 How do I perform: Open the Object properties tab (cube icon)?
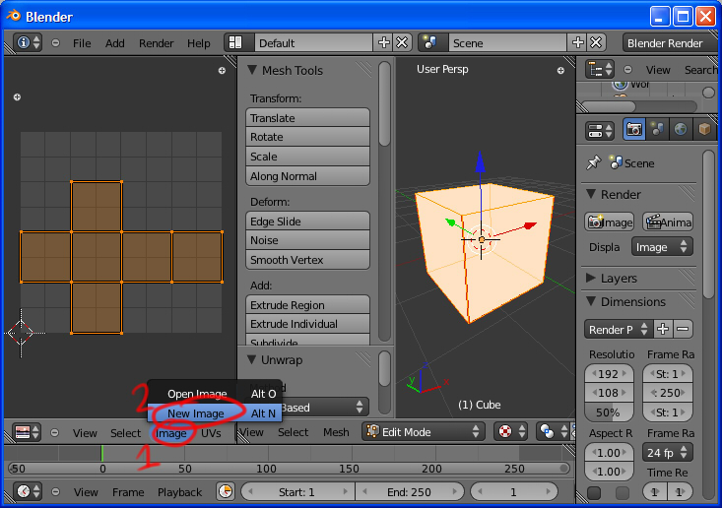pyautogui.click(x=704, y=129)
